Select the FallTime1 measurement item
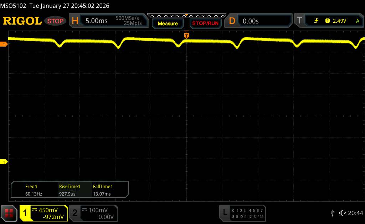Image resolution: width=365 pixels, height=224 pixels. coord(103,190)
